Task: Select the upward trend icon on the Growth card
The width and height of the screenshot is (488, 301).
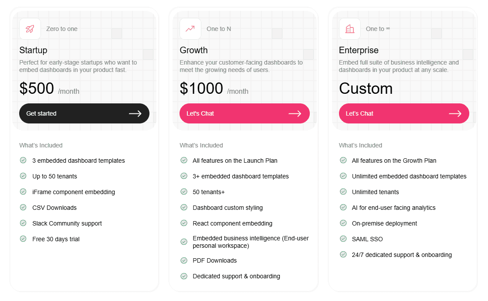Action: (x=190, y=28)
